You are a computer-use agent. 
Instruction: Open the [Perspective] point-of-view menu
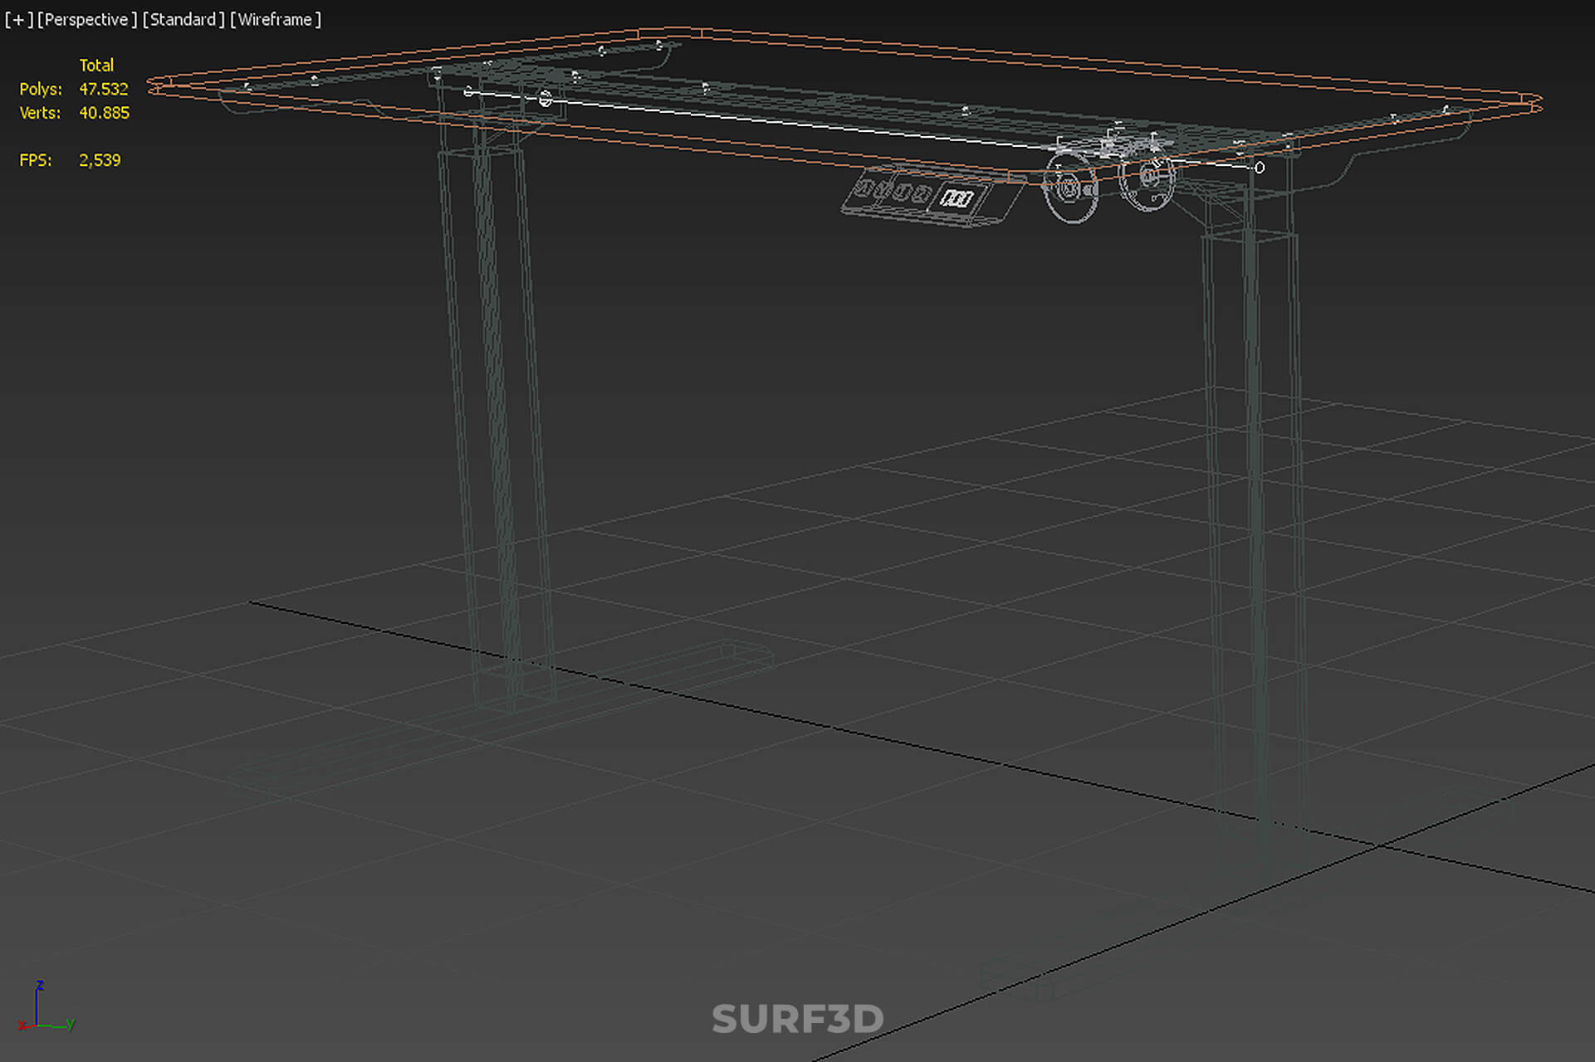pyautogui.click(x=87, y=19)
